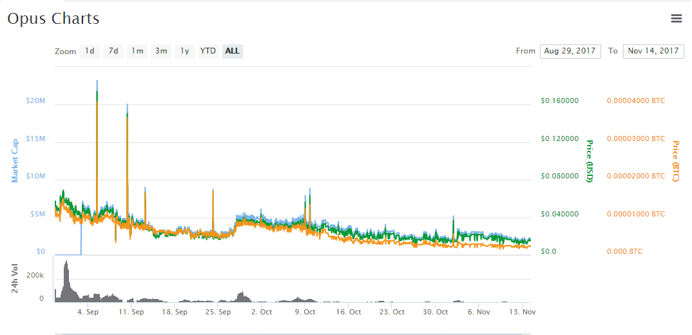Click the 23. Oct date tick
The image size is (692, 335).
(x=392, y=312)
